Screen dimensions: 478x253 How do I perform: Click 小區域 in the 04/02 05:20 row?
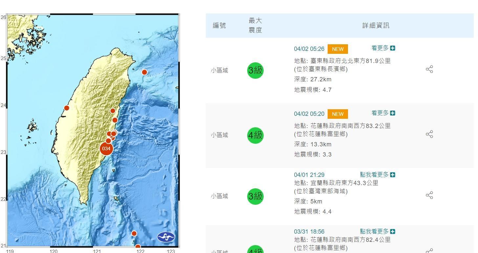[x=219, y=135]
